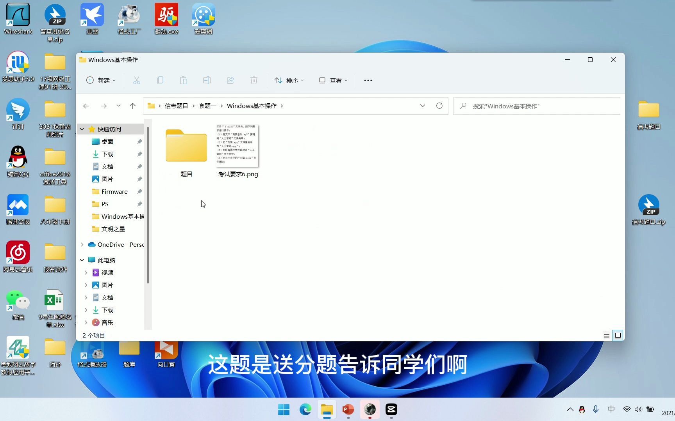The image size is (675, 421).
Task: Click the 新建 (New) button
Action: pos(101,80)
